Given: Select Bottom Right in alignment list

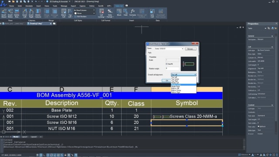Looking at the screenshot, I should click(x=184, y=92).
